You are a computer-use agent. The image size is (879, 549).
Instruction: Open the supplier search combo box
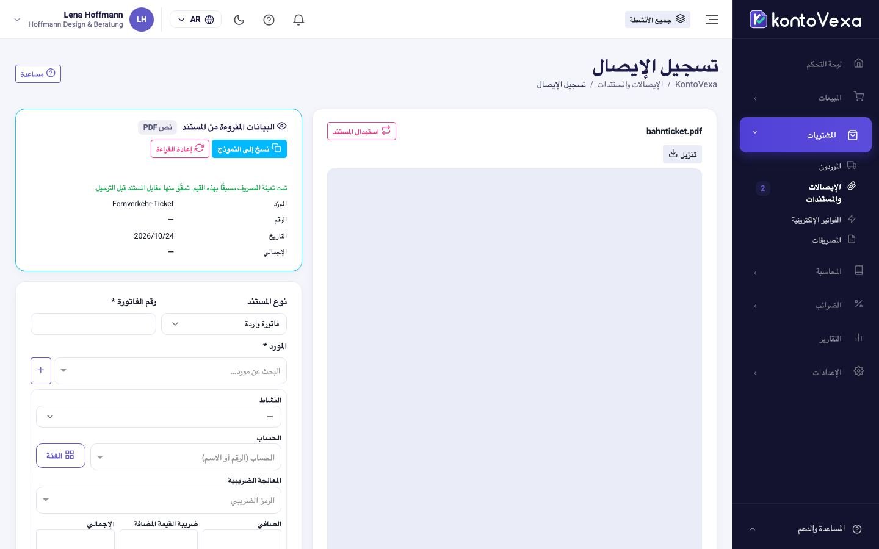[170, 371]
